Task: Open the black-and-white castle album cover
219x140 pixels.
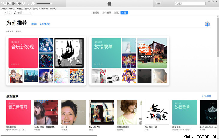Action: tap(69, 53)
